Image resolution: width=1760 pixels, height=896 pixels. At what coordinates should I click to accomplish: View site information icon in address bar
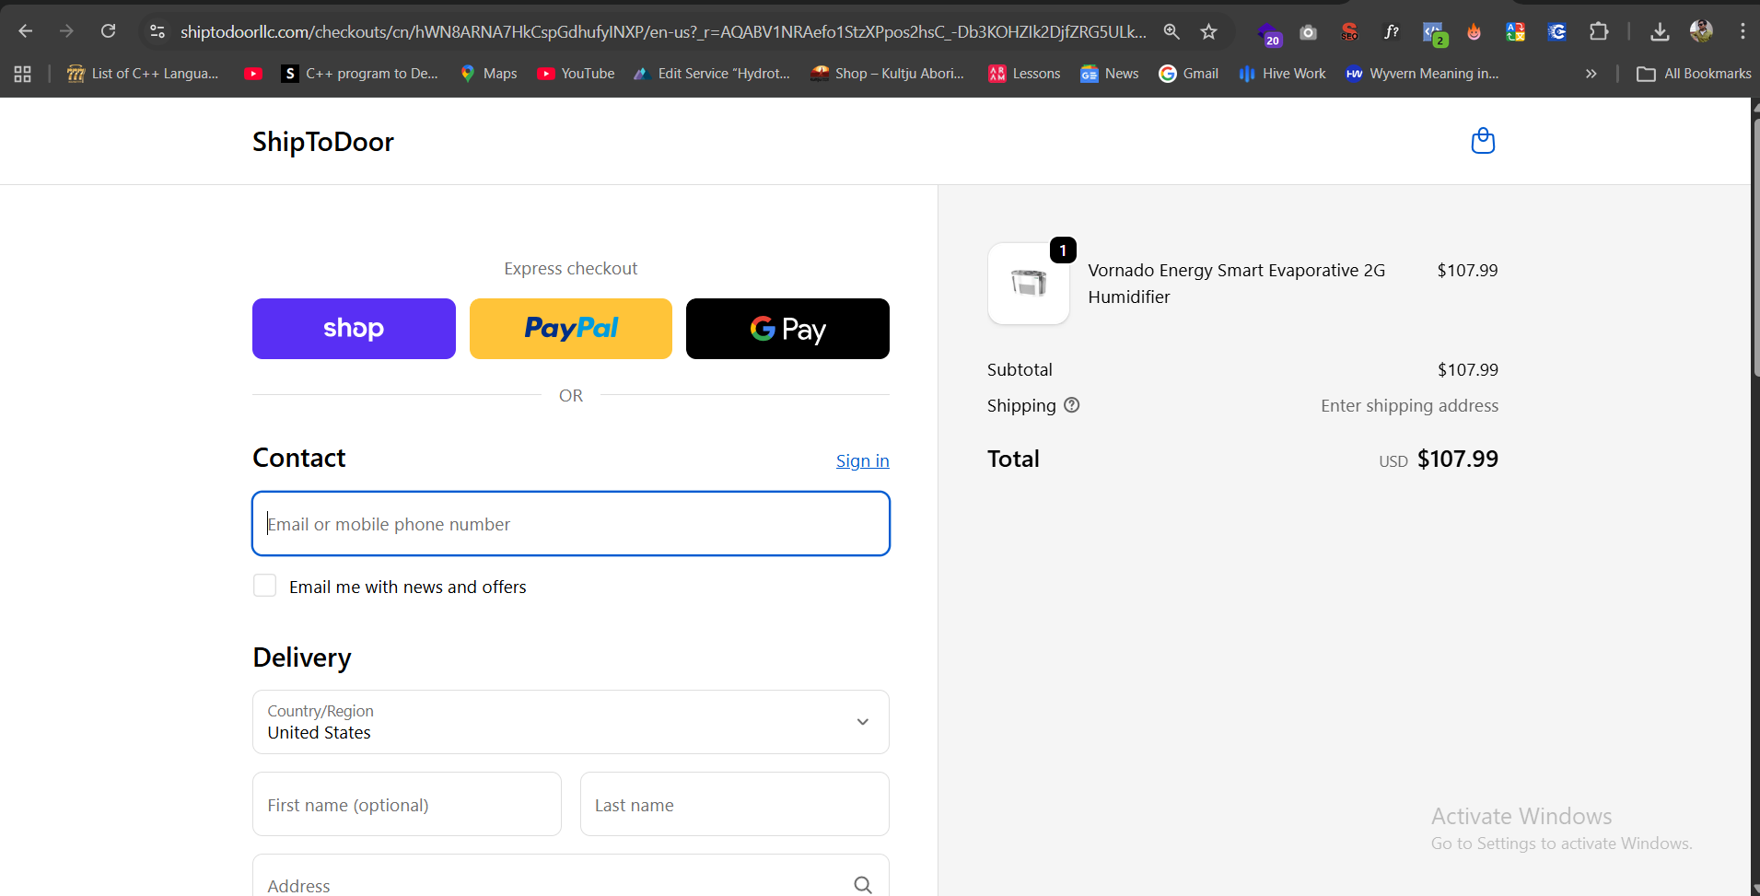click(x=157, y=31)
